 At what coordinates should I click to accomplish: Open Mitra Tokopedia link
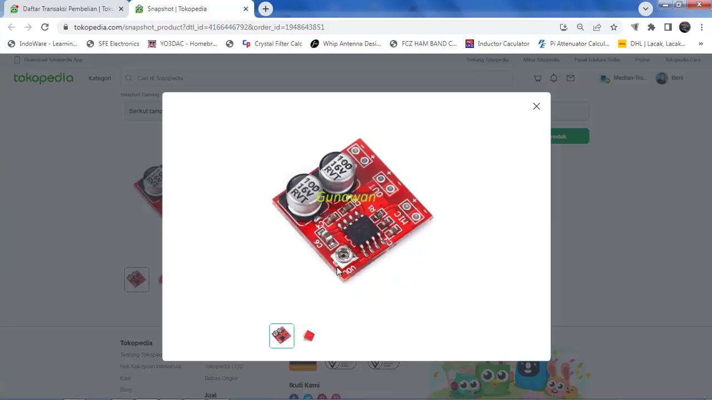pos(541,60)
